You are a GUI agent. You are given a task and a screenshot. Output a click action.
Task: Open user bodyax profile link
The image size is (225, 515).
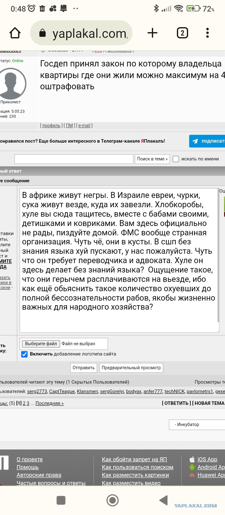point(134,391)
